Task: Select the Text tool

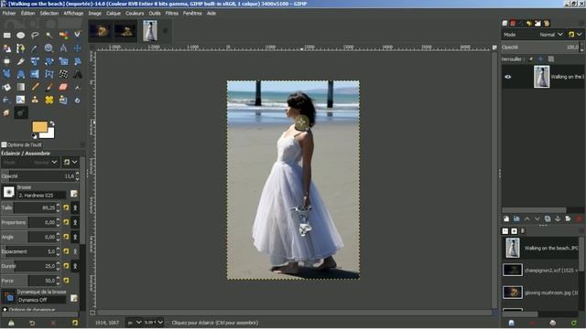Action: coord(77,74)
